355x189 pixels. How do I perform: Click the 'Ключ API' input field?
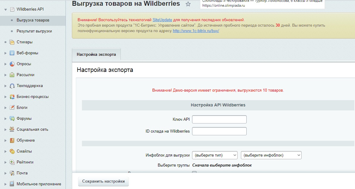coord(219,120)
